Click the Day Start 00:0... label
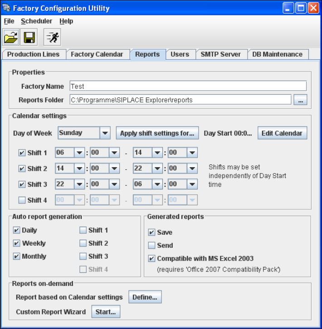Image resolution: width=322 pixels, height=329 pixels. (228, 133)
